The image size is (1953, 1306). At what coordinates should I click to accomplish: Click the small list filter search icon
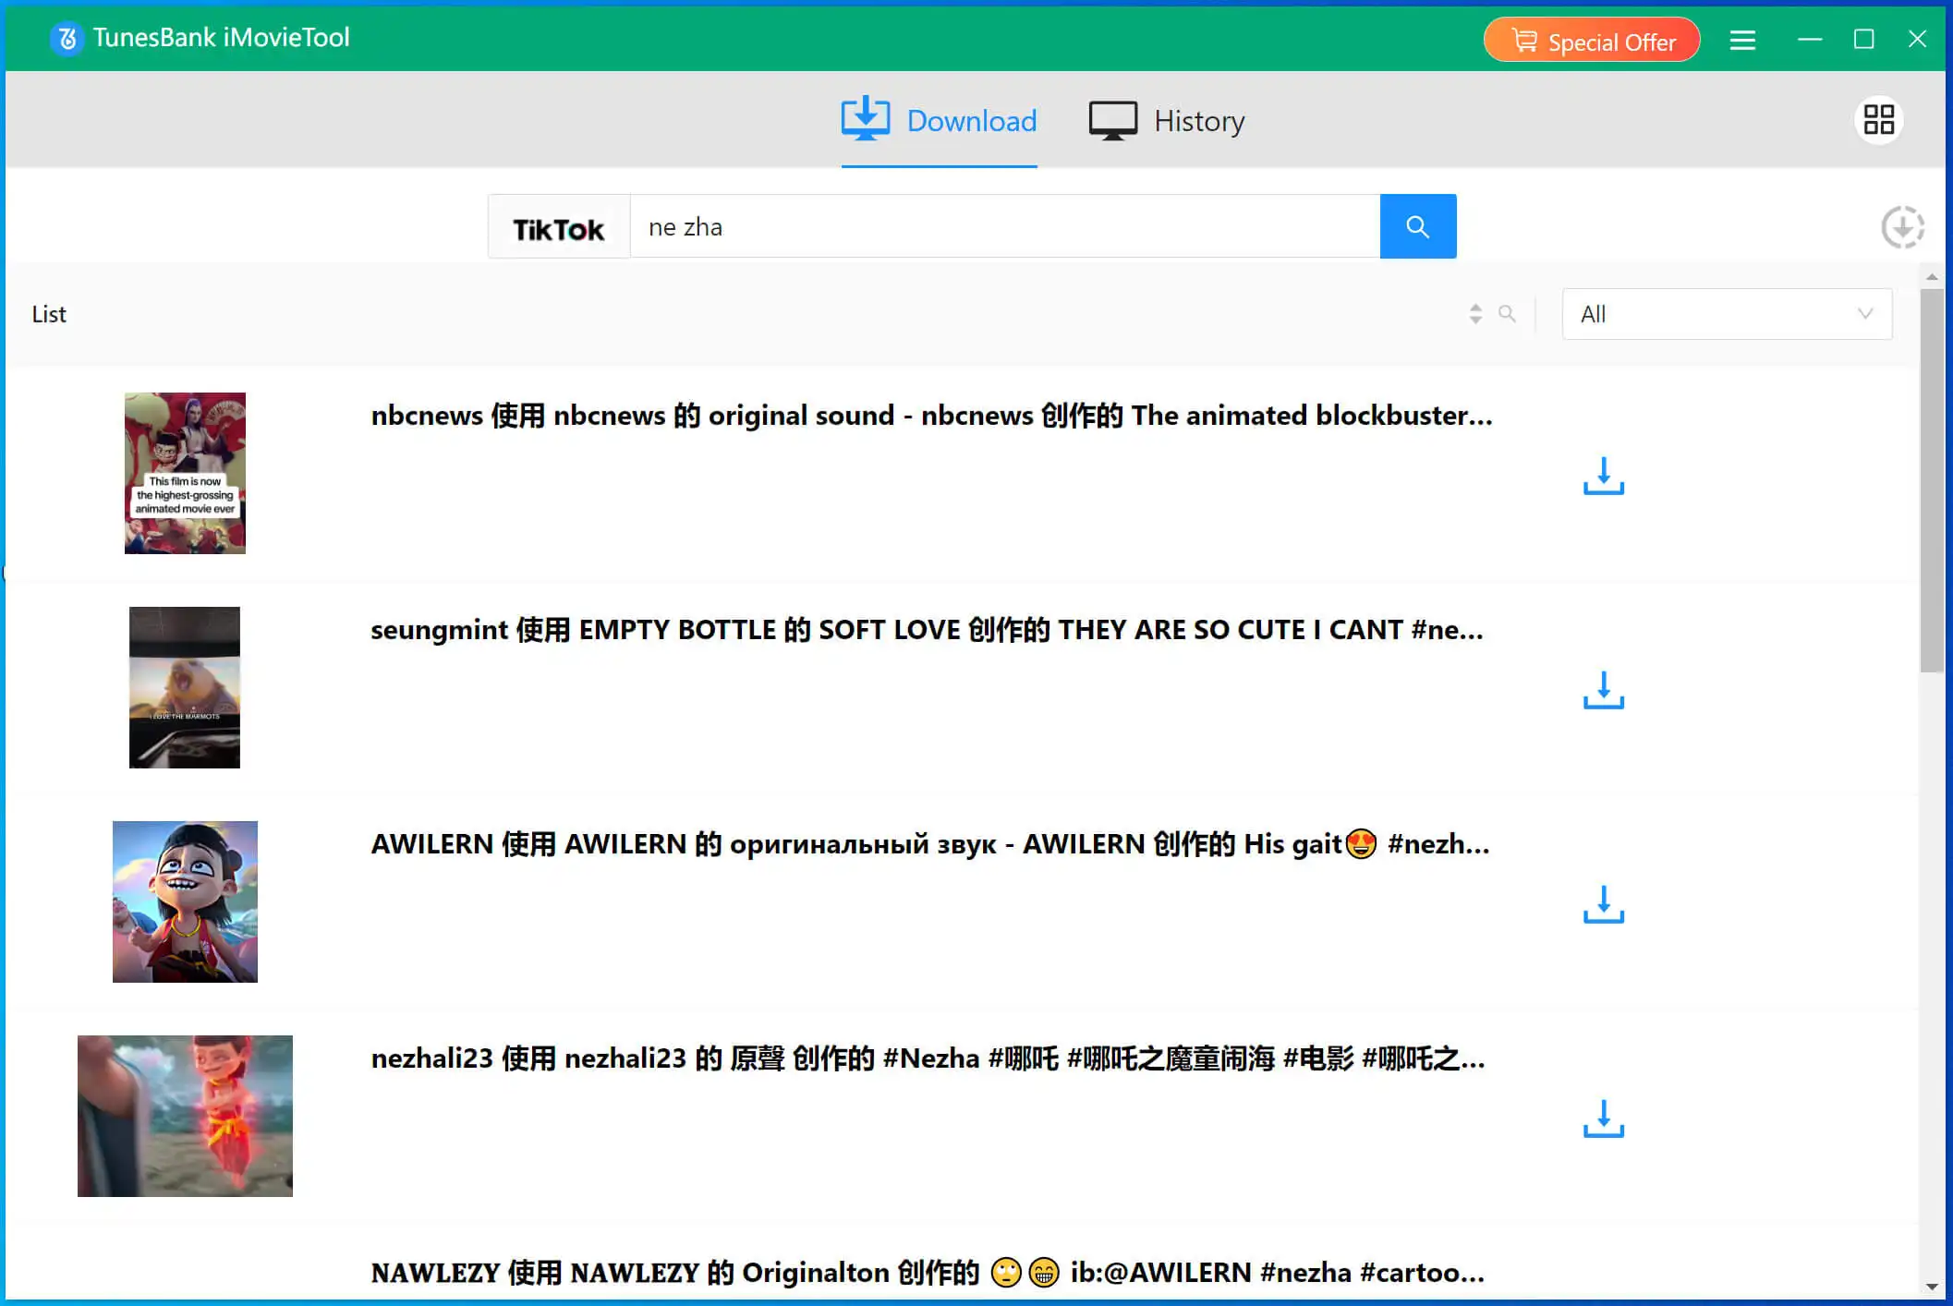[x=1507, y=314]
